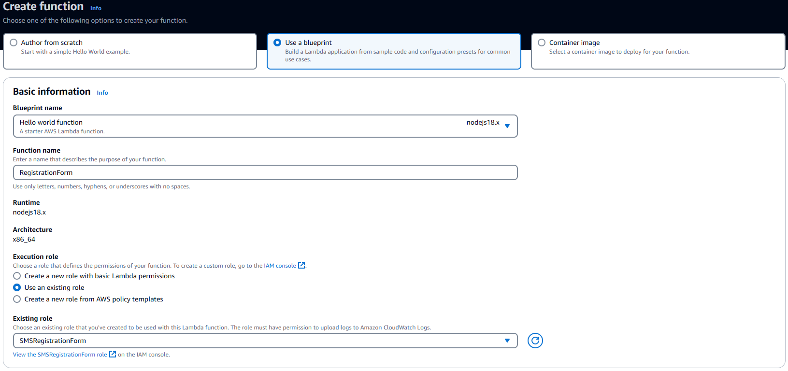Click the blueprint dropdown arrow next to nodejs18.x
Screen dimensions: 788x371
point(507,126)
